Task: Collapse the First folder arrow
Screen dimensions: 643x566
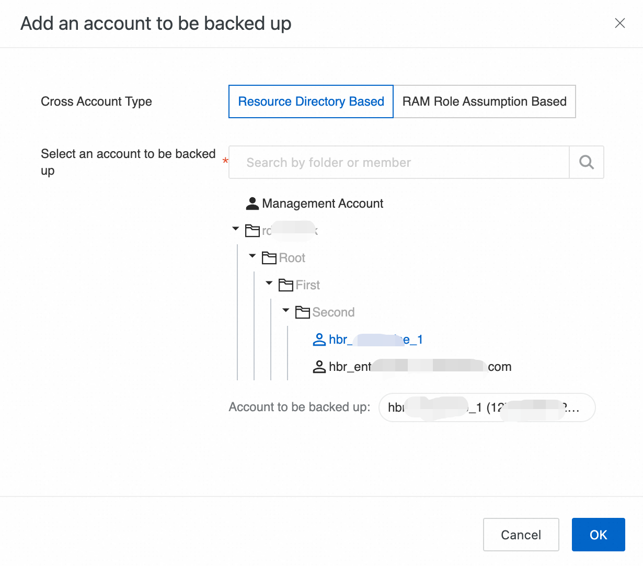Action: [x=269, y=283]
